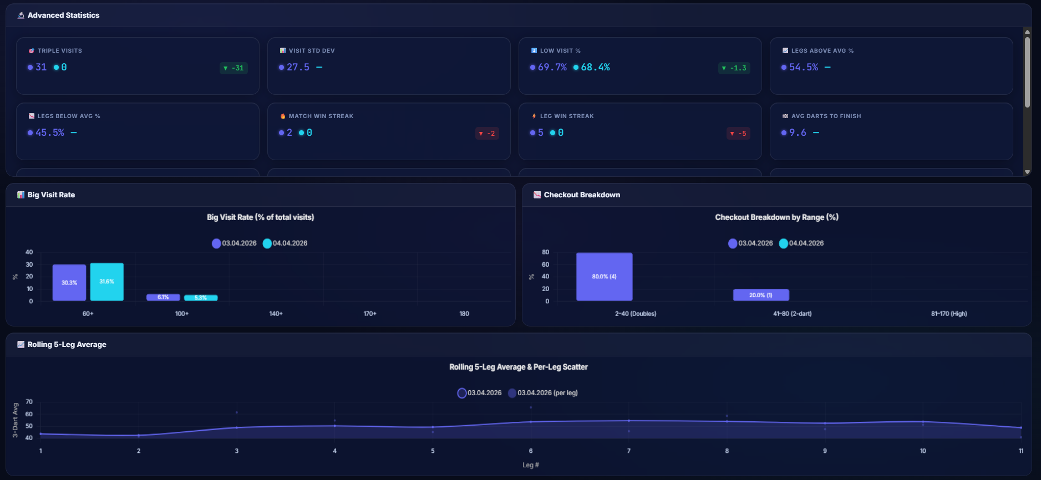
Task: Click the -2 badge in Match Win Streak
Action: [487, 134]
